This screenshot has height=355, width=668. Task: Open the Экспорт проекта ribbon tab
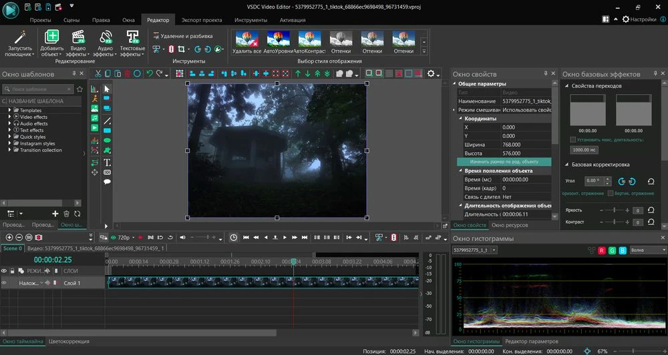pyautogui.click(x=203, y=20)
